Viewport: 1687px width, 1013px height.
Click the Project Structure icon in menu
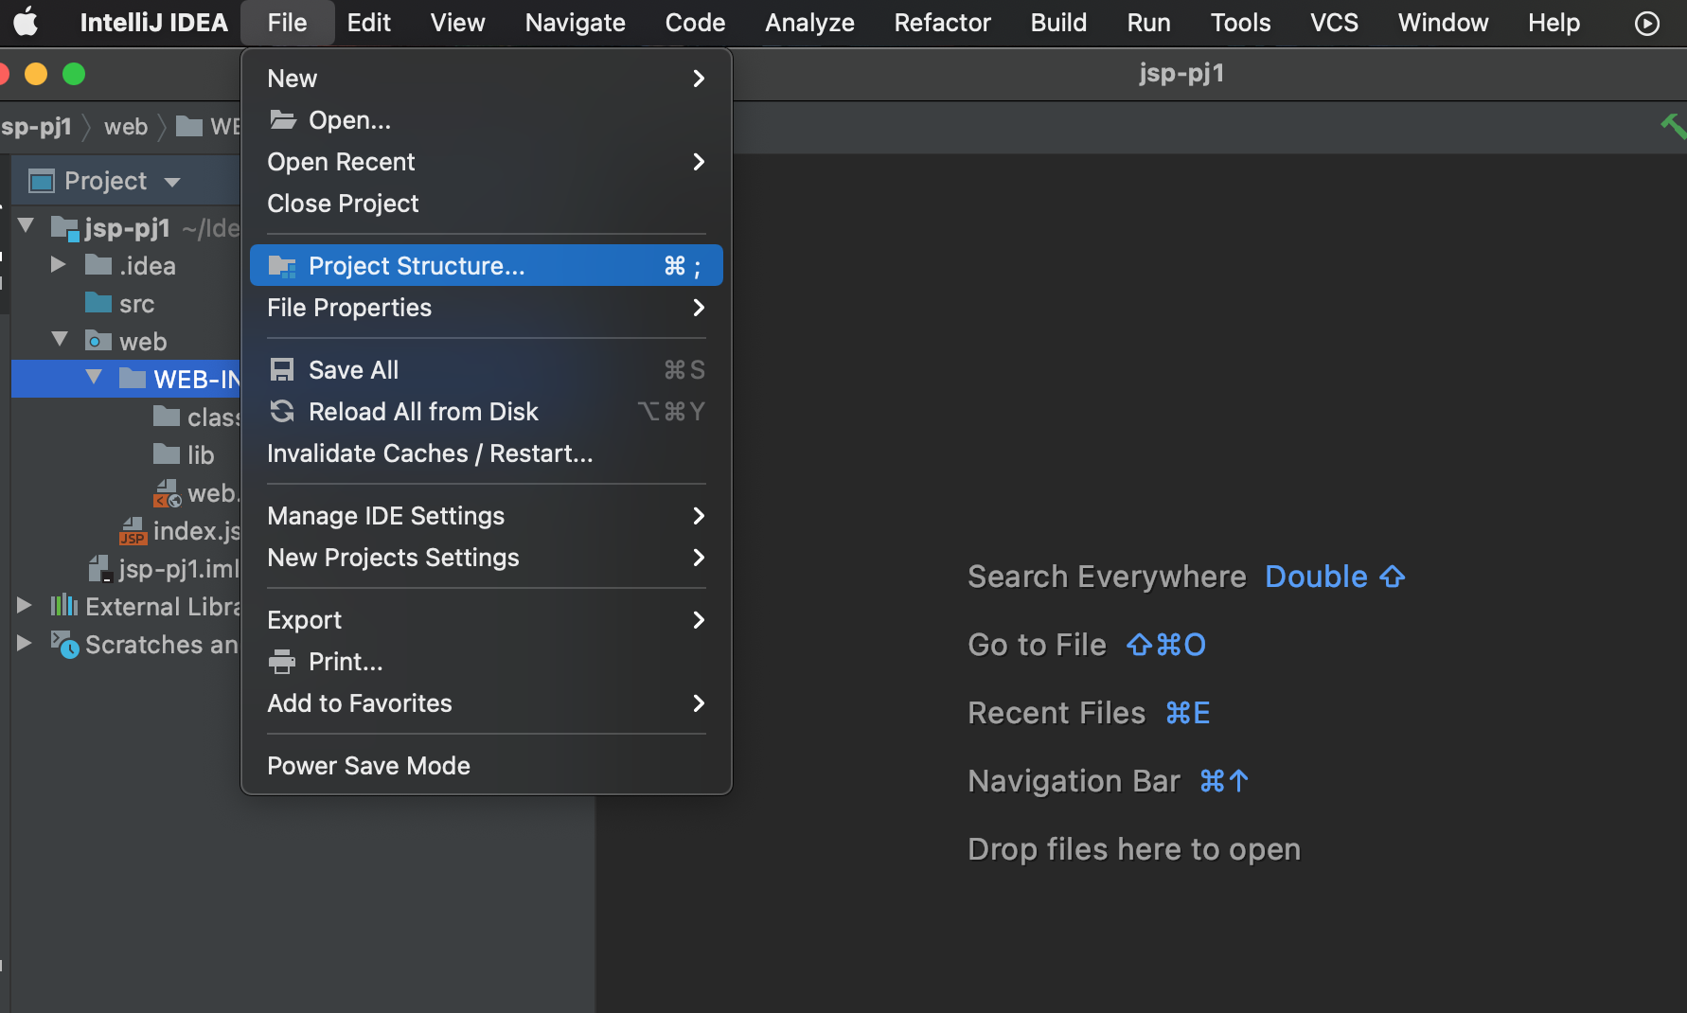pyautogui.click(x=282, y=266)
